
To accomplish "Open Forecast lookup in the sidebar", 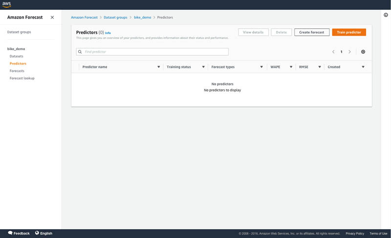I will coord(22,78).
